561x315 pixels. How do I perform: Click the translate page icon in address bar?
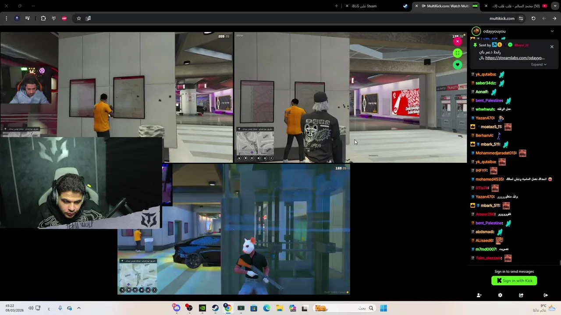(x=88, y=18)
